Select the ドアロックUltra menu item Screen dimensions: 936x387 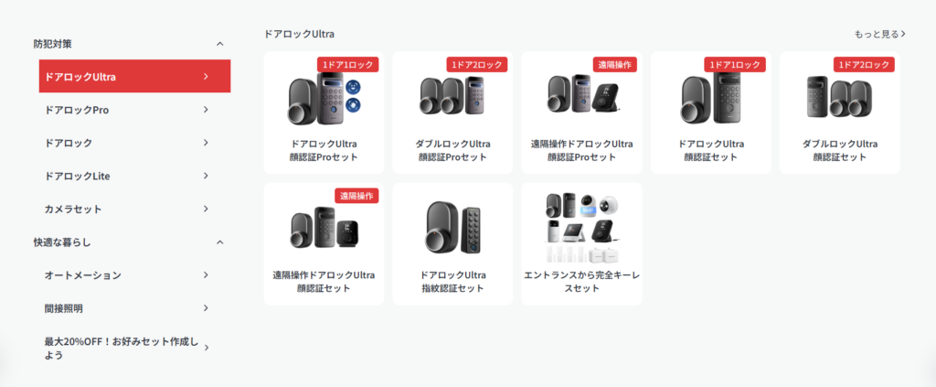tap(135, 76)
